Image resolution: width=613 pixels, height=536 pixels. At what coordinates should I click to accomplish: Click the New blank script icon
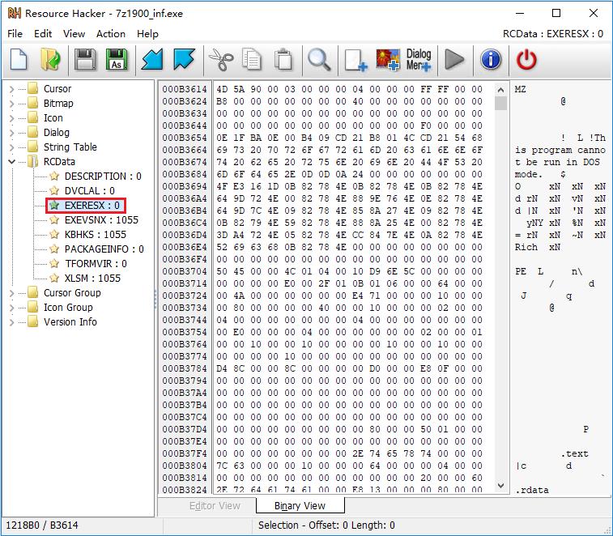click(19, 60)
